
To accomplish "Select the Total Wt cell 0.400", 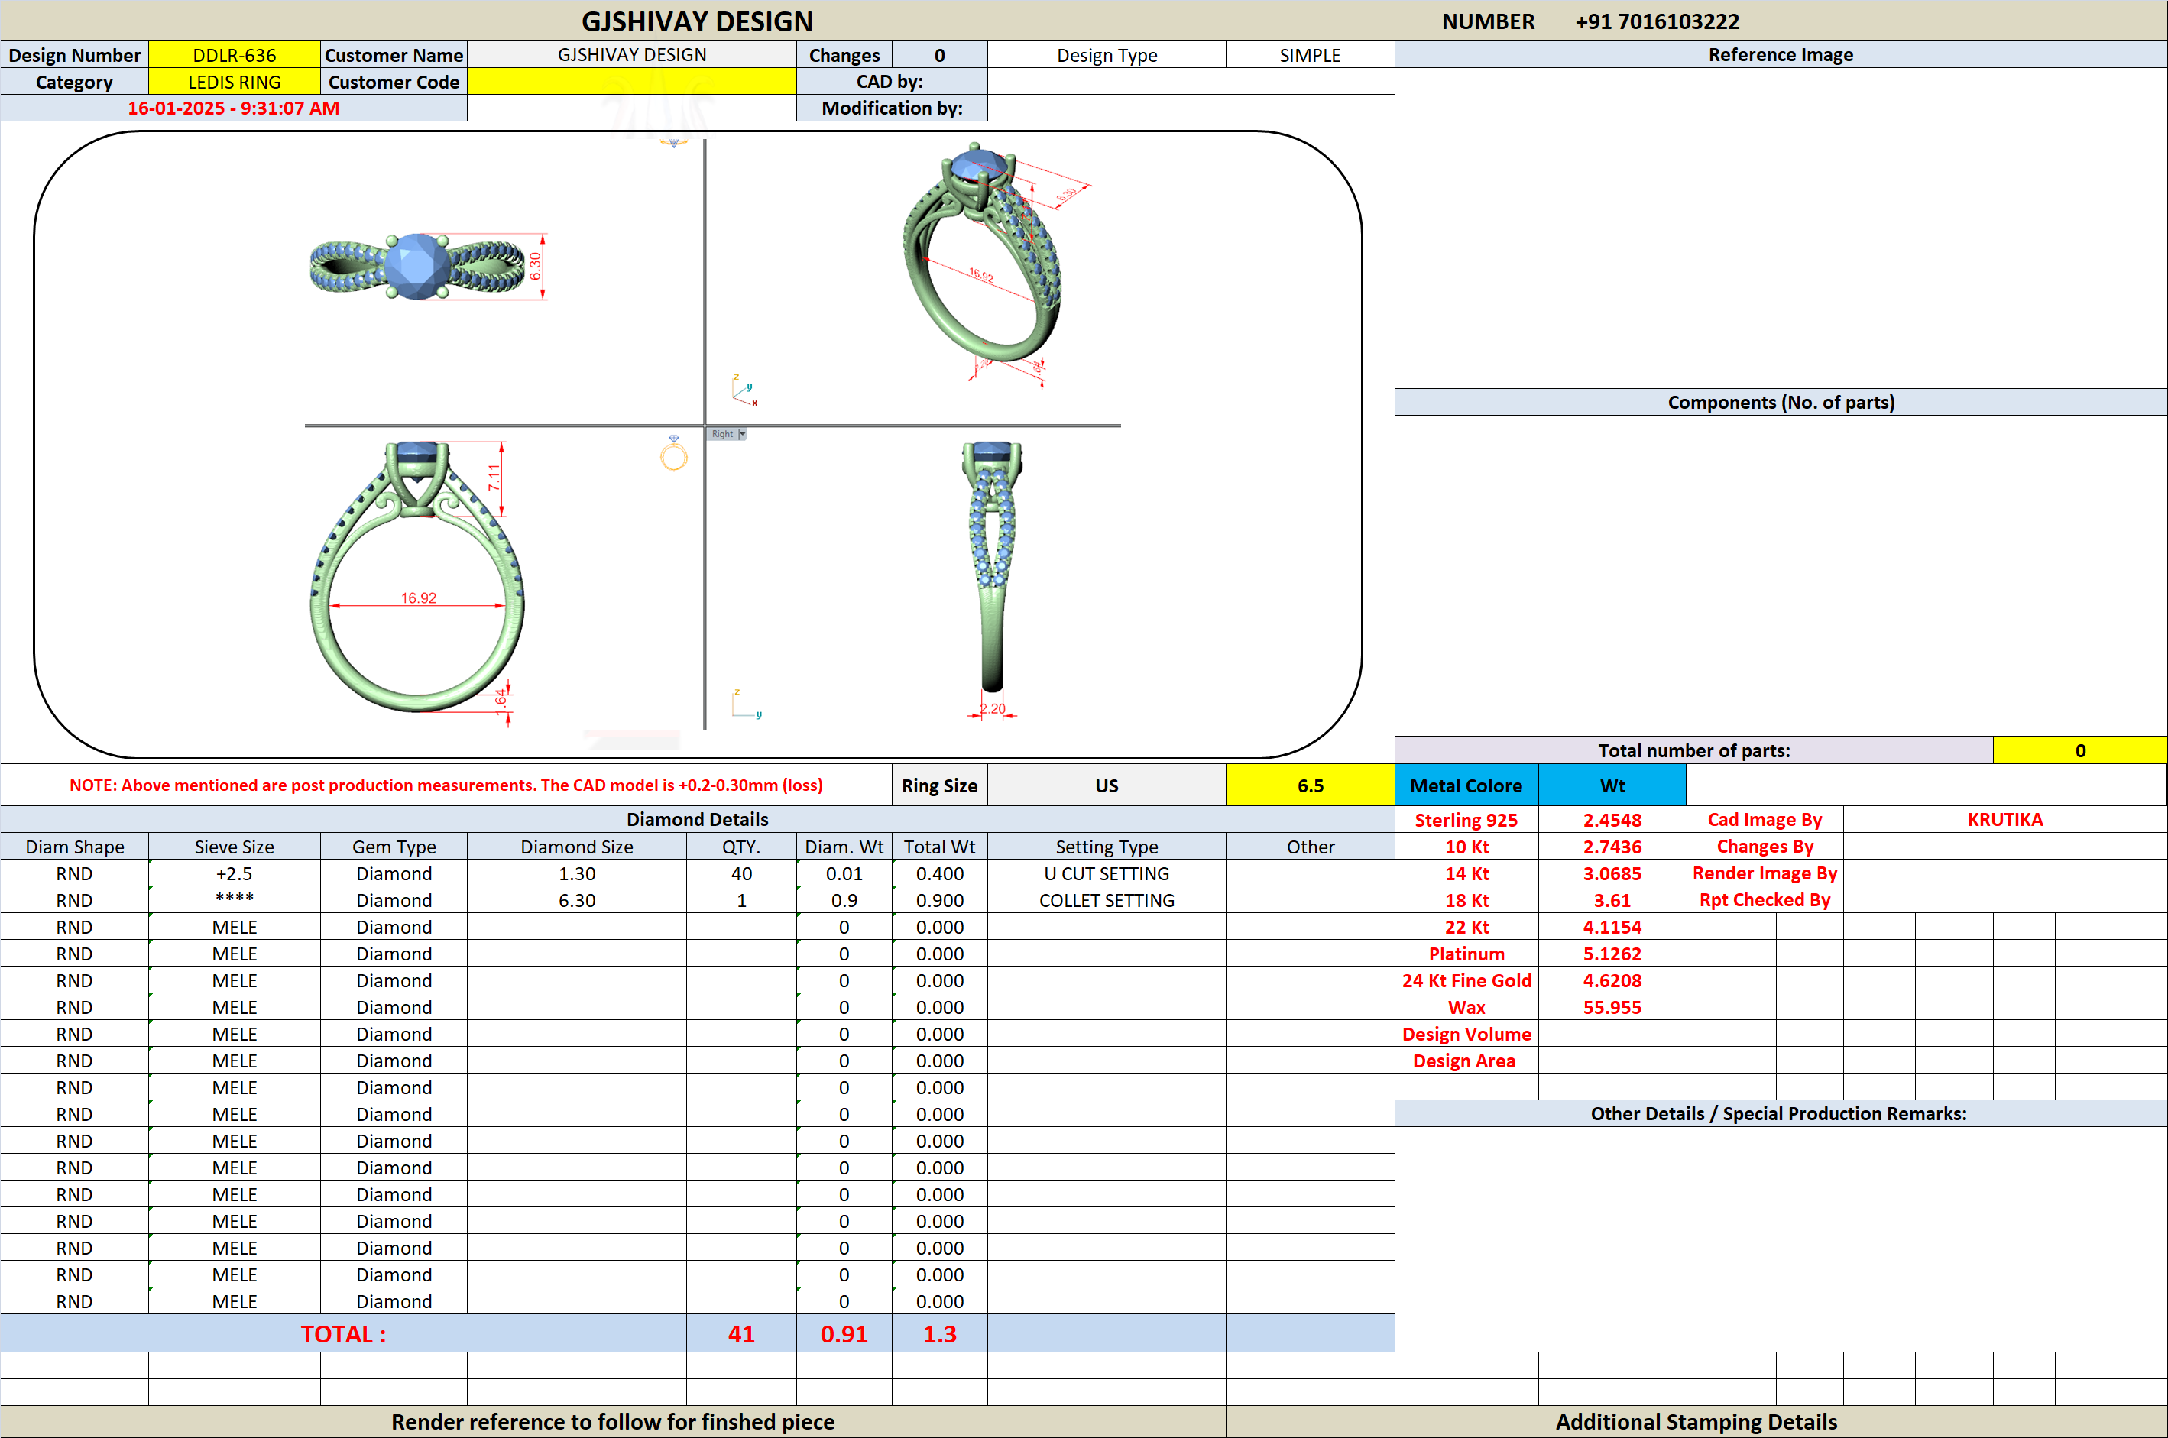I will click(939, 873).
